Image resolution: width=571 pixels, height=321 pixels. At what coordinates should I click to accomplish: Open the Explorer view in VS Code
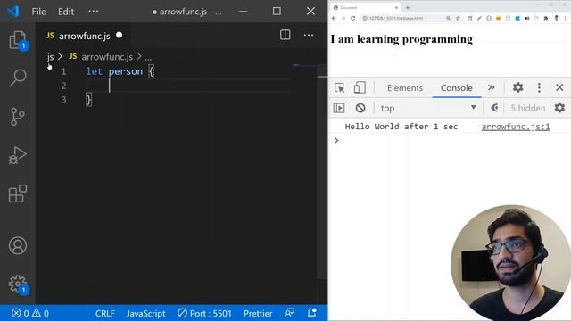coord(18,40)
